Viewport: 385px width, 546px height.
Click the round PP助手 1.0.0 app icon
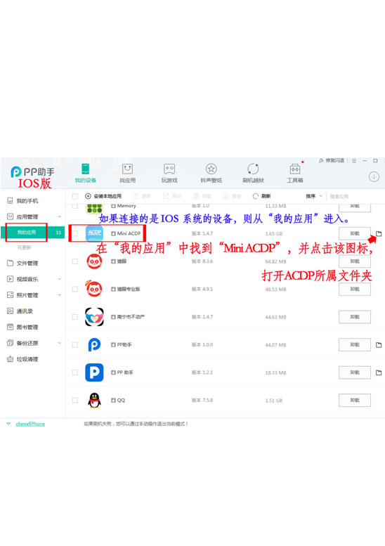pyautogui.click(x=94, y=345)
